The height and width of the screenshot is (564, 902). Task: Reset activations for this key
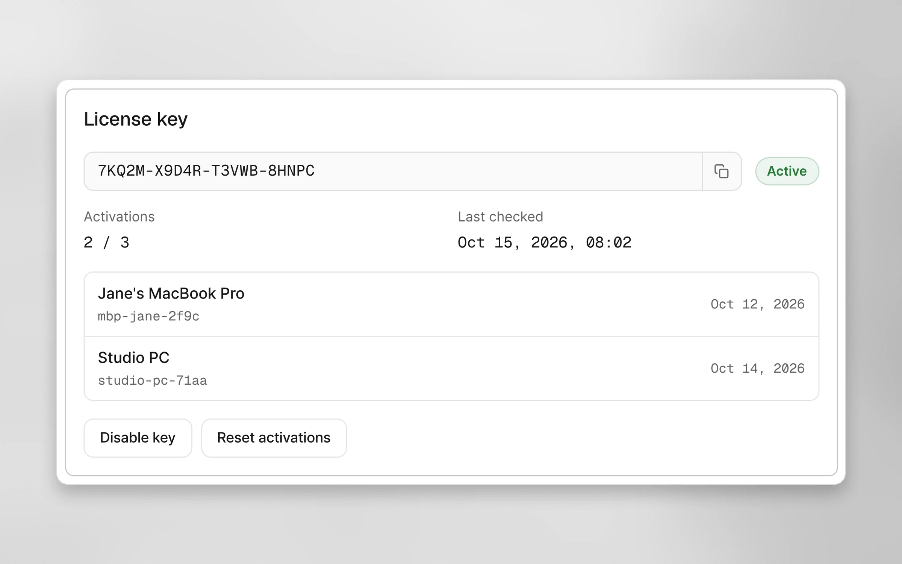click(274, 438)
